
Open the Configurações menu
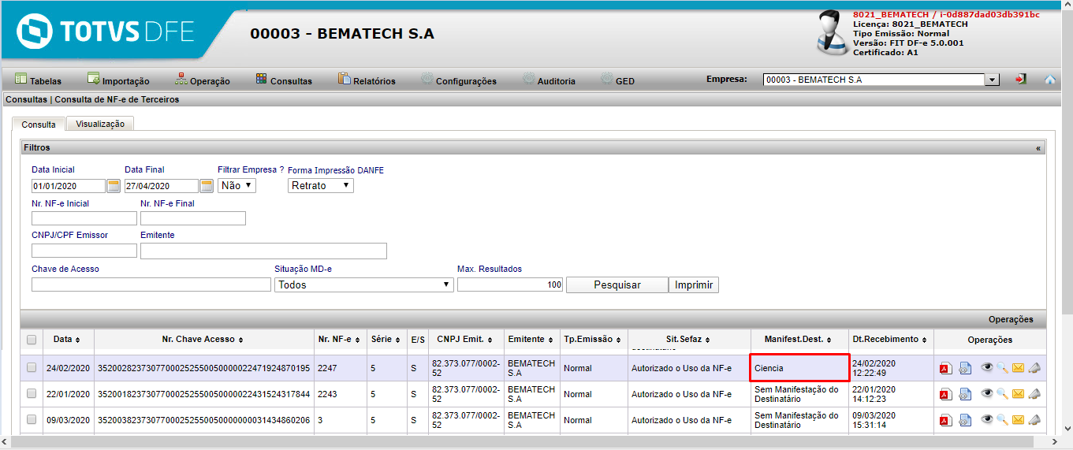[x=459, y=80]
